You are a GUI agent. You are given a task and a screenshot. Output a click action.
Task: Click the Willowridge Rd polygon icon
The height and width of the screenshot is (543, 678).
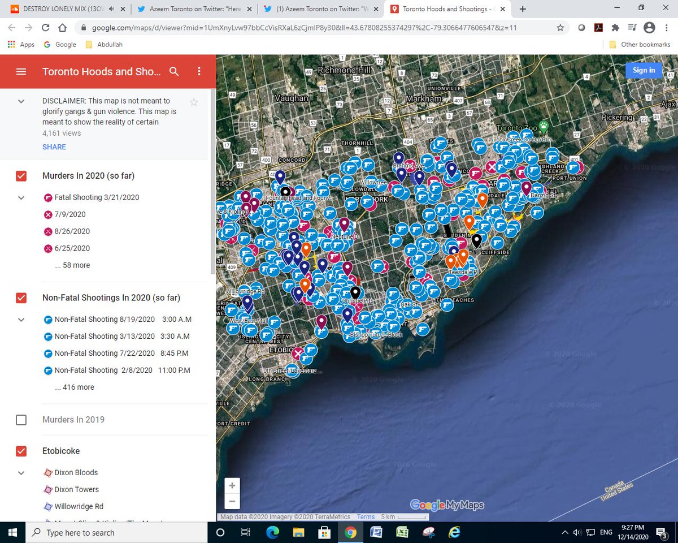[x=48, y=506]
